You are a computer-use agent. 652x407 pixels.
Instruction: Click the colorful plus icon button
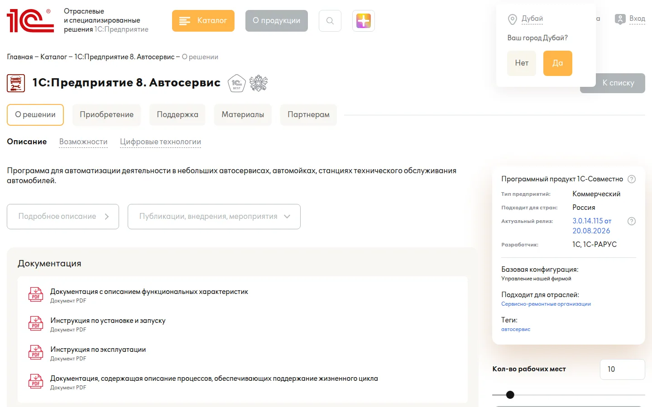(x=364, y=21)
